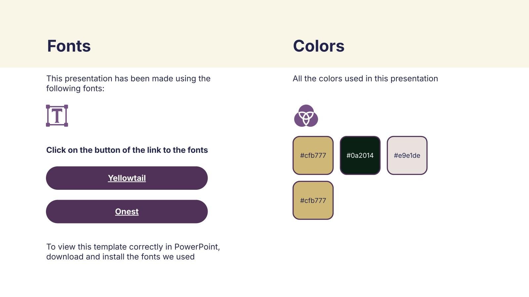
Task: Click the 'All the colors used' description
Action: (365, 79)
